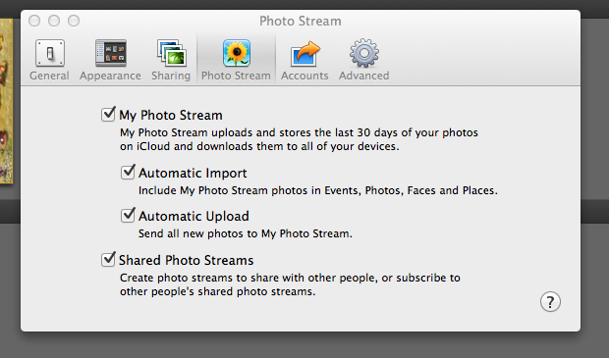609x358 pixels.
Task: Click the zoom button in the title bar
Action: click(74, 21)
